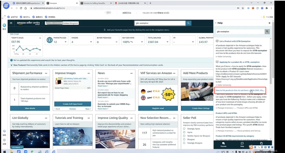Bookmark this page with the star icon
The height and width of the screenshot is (153, 285).
[243, 8]
